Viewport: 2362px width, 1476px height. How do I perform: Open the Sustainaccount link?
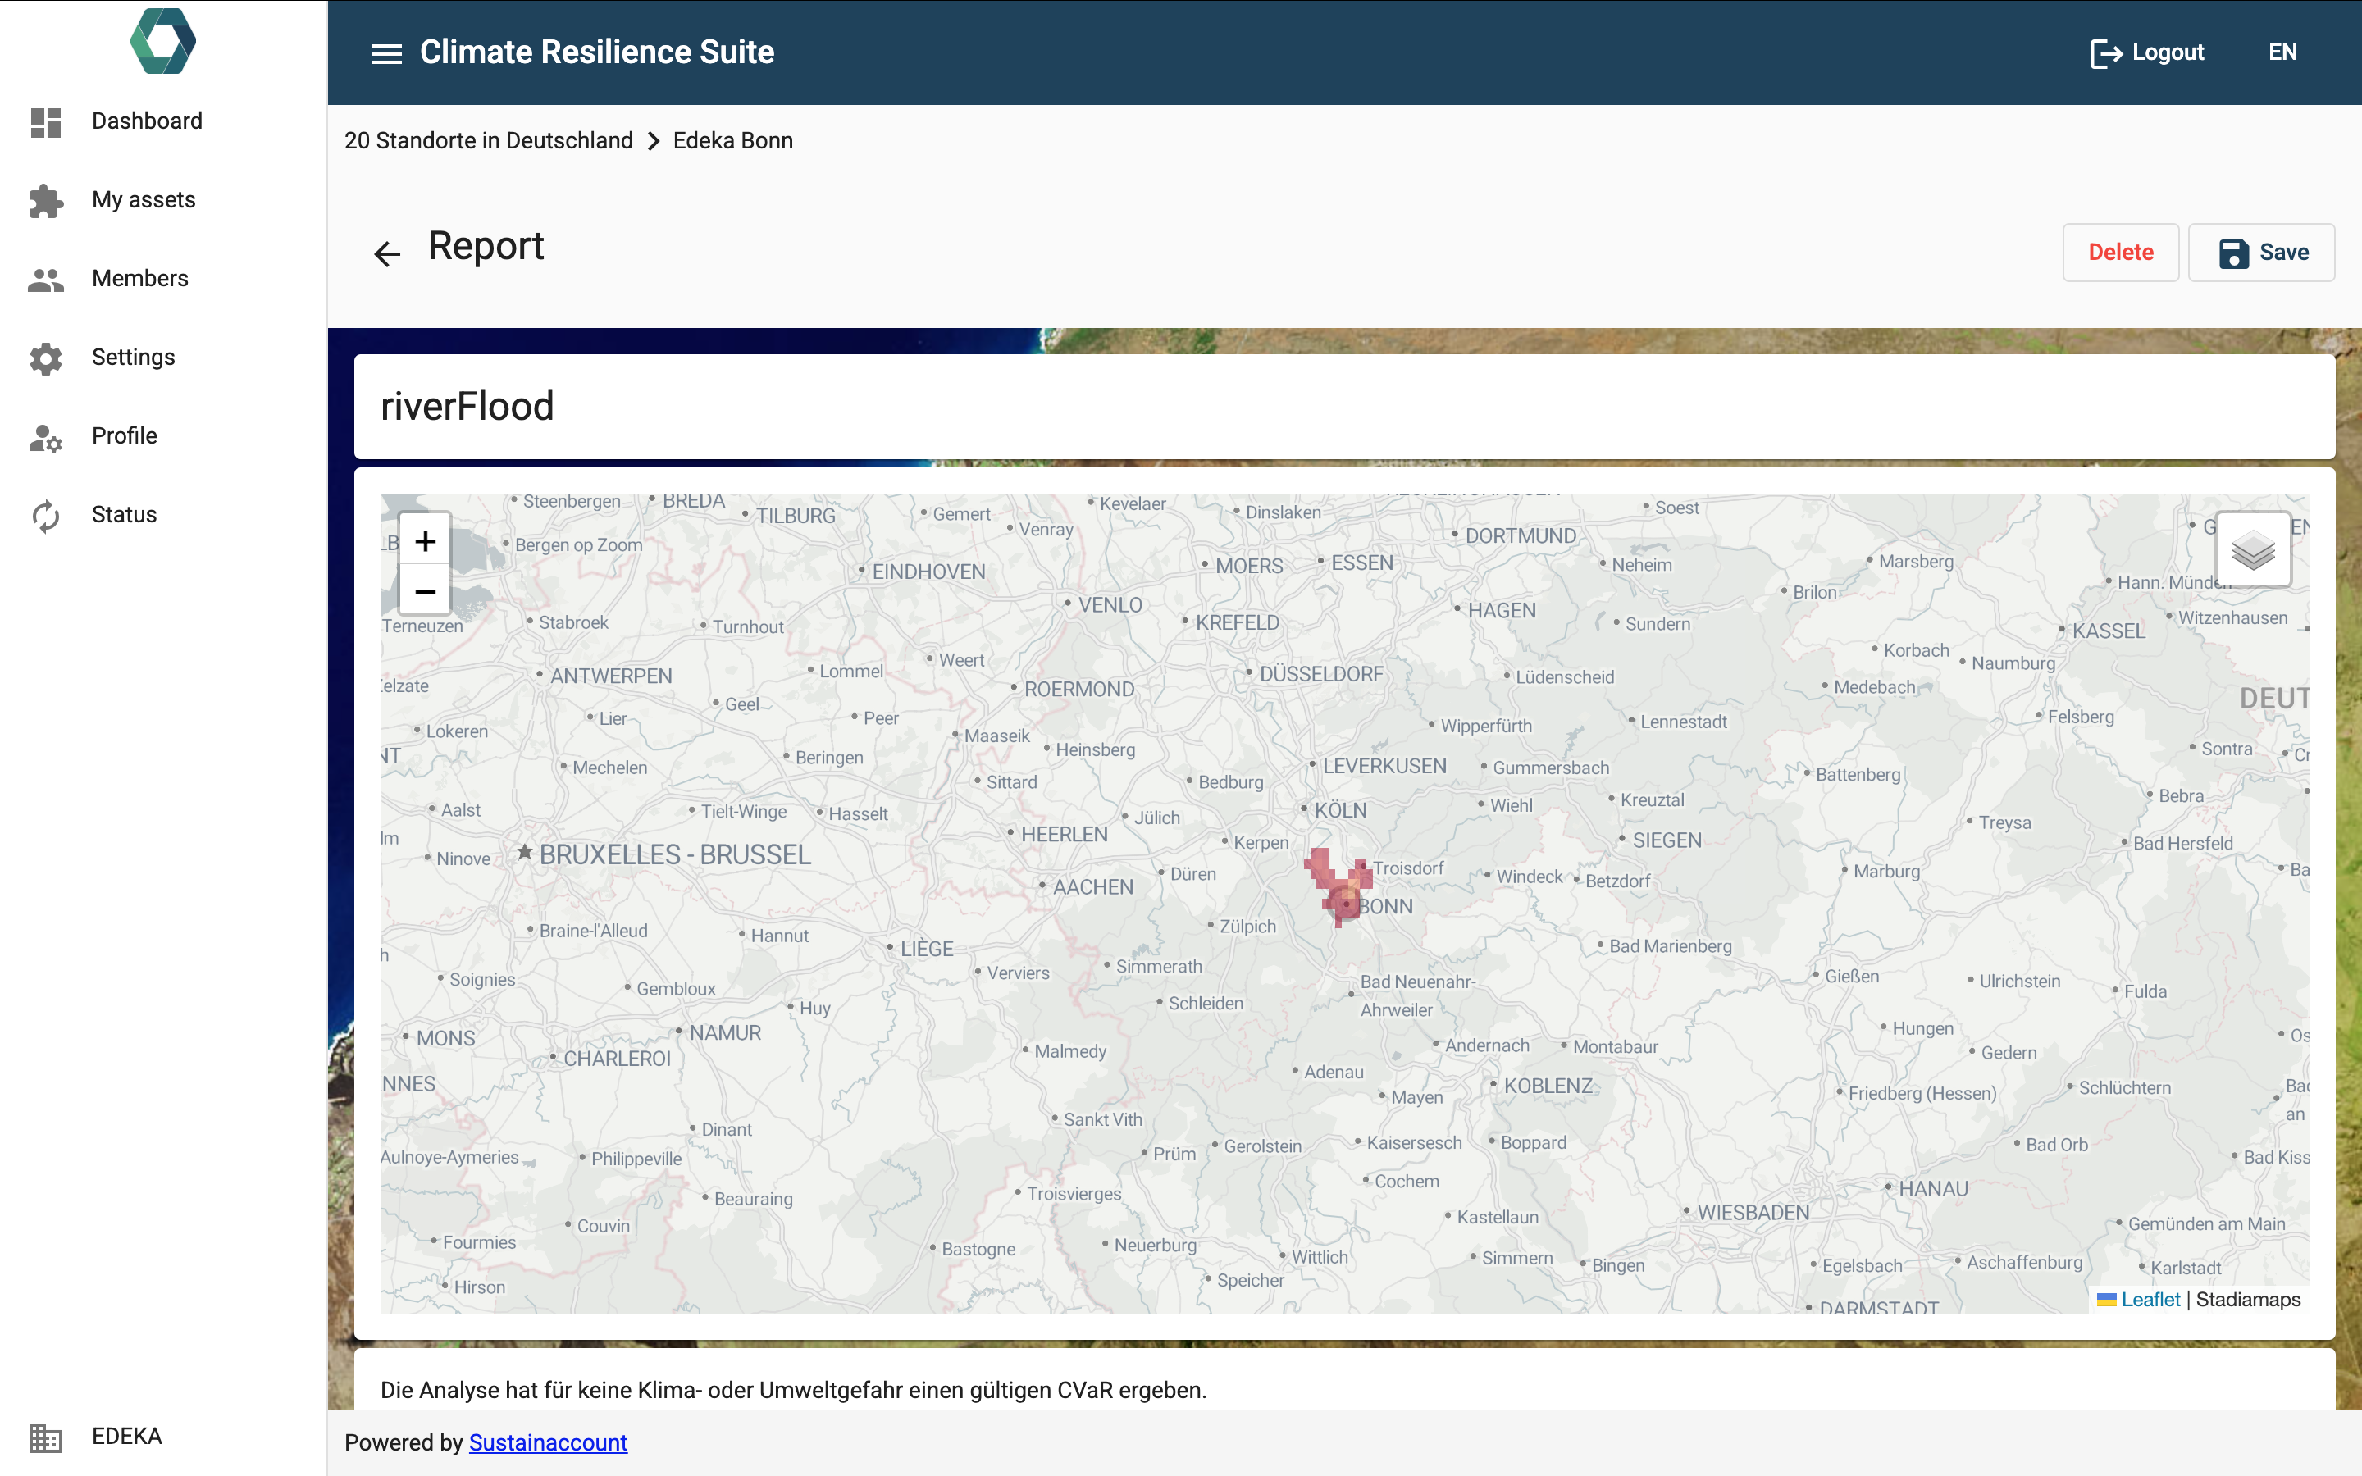coord(548,1443)
